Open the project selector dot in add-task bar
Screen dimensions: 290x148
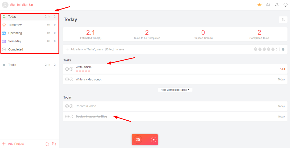point(283,49)
